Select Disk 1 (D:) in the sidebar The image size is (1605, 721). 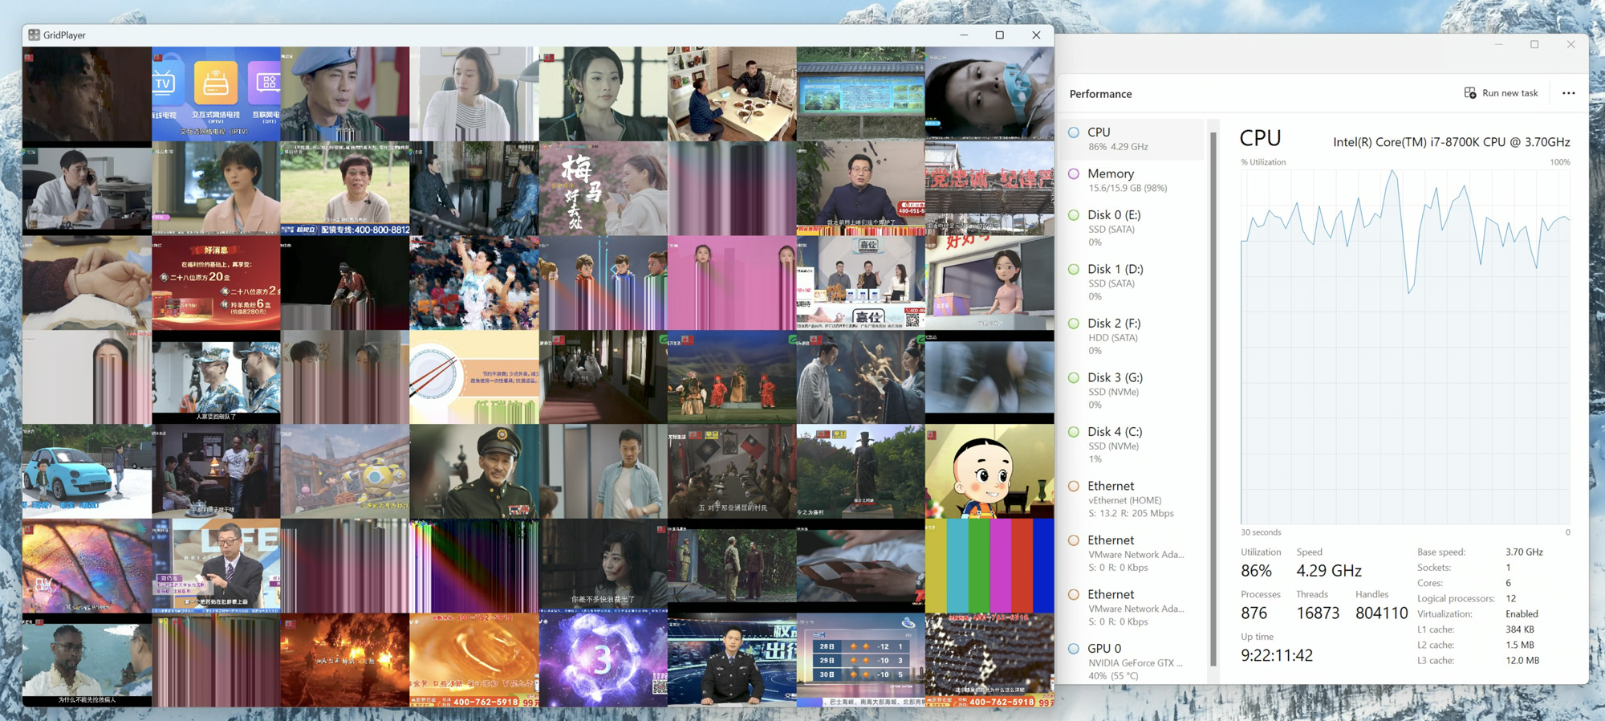coord(1133,282)
